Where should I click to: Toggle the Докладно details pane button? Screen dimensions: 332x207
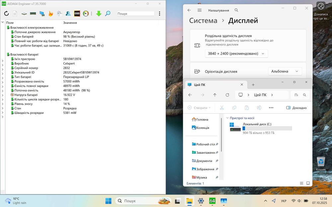click(296, 108)
